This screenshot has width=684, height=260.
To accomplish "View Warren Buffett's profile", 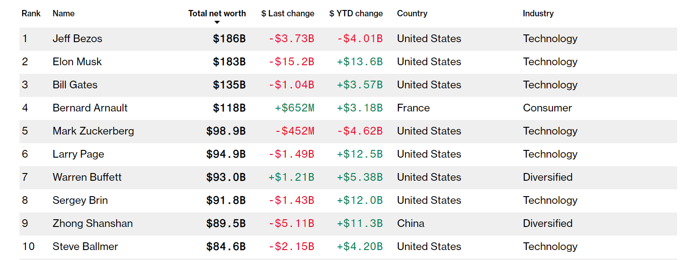I will [x=87, y=178].
